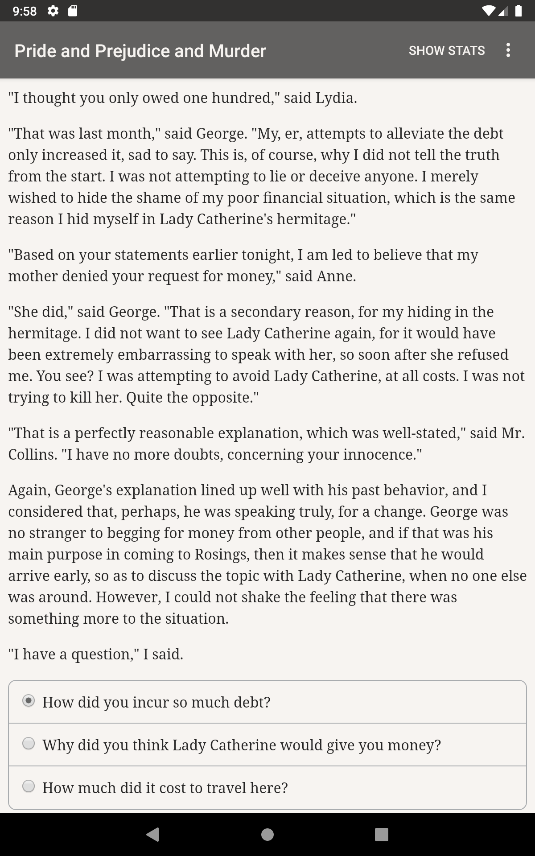Tap the cellular signal strength icon
535x856 pixels.
(503, 11)
